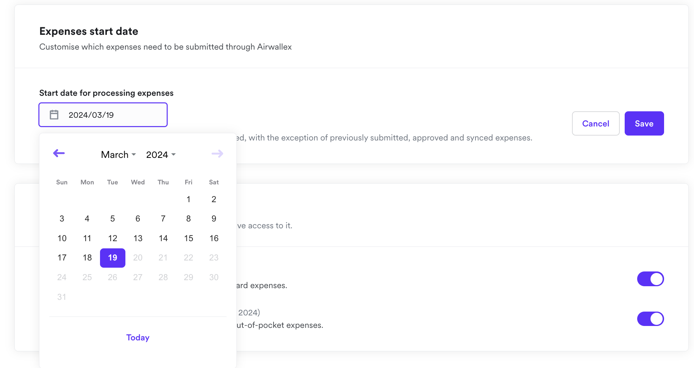Screen dimensions: 694x368
Task: Choose March 15 as start date
Action: point(188,238)
